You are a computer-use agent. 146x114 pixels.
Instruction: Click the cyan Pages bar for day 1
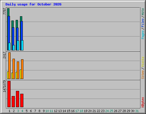tap(9, 46)
